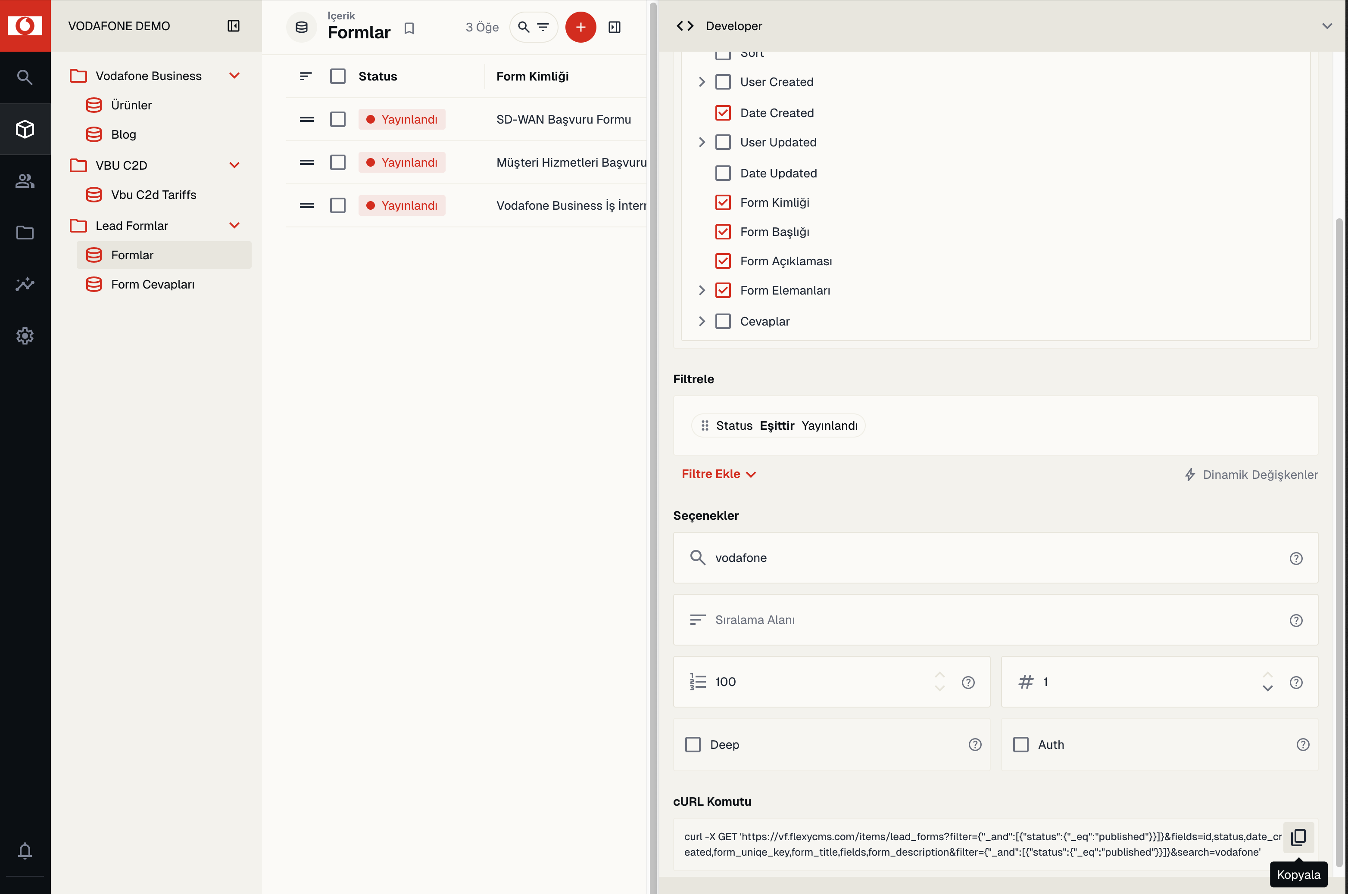1348x894 pixels.
Task: Click the drag handle for the SD-WAN Başvuru Formu row
Action: click(x=306, y=119)
